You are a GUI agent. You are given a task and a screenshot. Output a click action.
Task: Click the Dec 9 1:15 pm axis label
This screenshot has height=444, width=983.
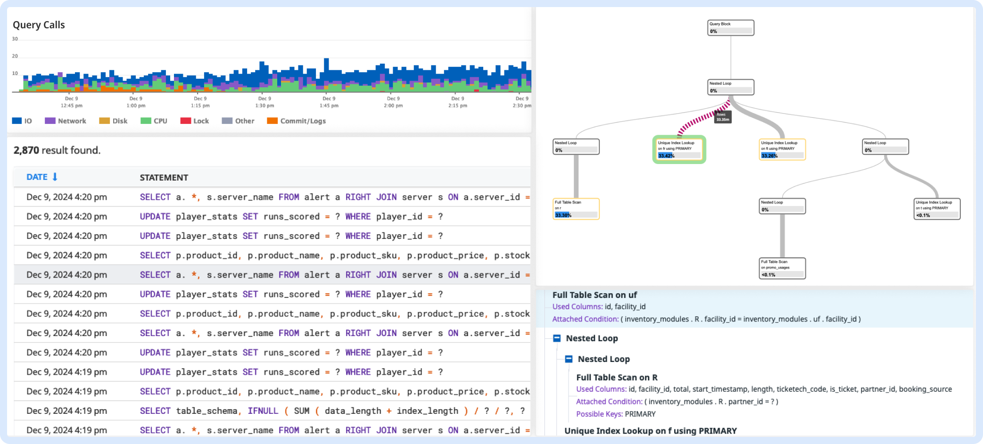(x=200, y=102)
